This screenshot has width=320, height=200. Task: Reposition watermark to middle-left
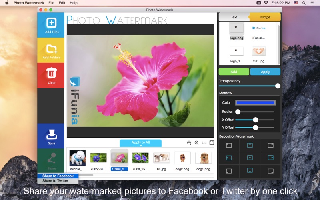[229, 158]
